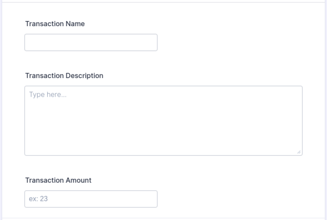Click the word "Amount" in the label

tap(78, 180)
